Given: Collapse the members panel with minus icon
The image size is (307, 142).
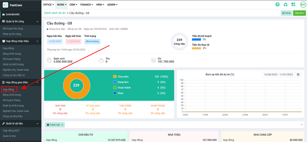Looking at the screenshot, I should click(302, 124).
